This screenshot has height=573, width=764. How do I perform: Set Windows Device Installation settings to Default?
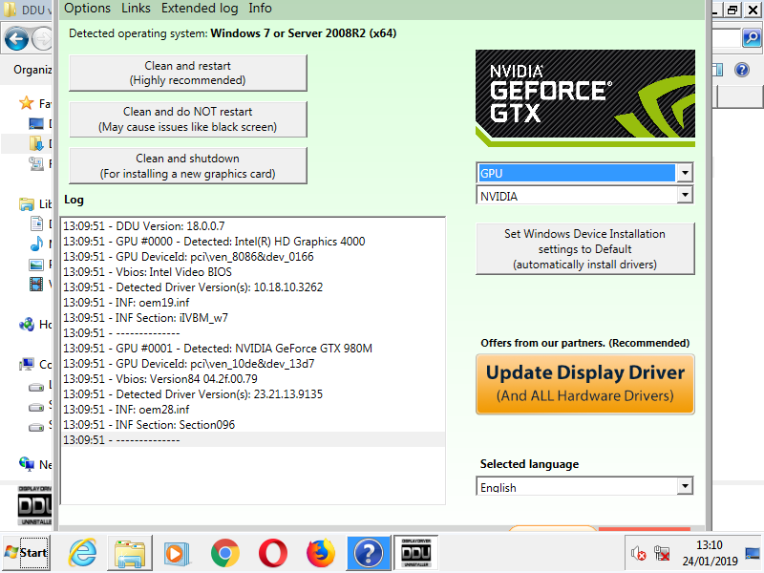pos(584,249)
